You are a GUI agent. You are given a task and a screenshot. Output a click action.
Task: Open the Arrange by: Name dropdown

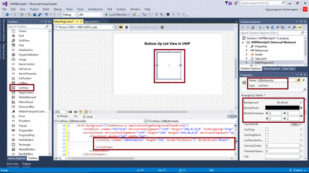[x=253, y=95]
